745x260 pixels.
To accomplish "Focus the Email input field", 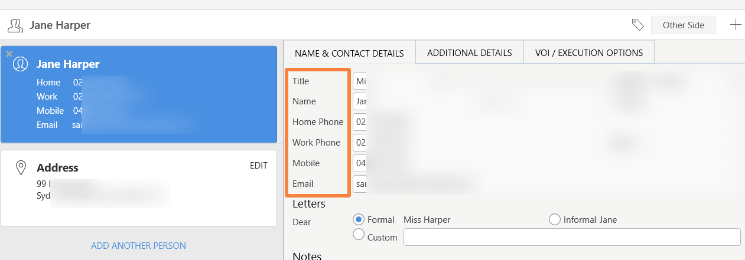I will pyautogui.click(x=360, y=184).
